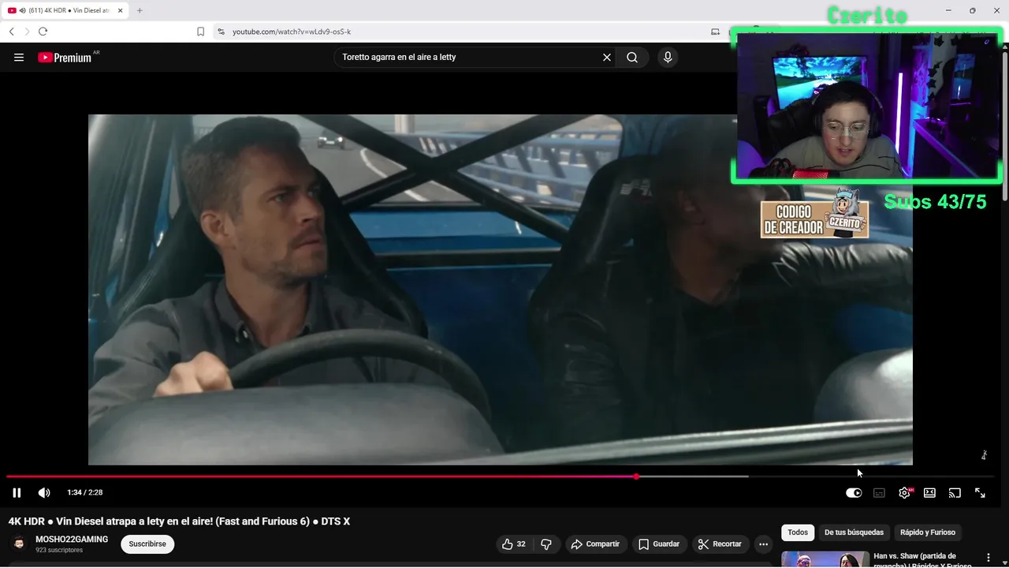This screenshot has width=1009, height=568.
Task: Share the video via Compartir
Action: pyautogui.click(x=595, y=544)
